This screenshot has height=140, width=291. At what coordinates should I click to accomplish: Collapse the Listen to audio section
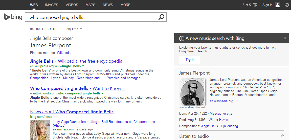click(x=282, y=136)
